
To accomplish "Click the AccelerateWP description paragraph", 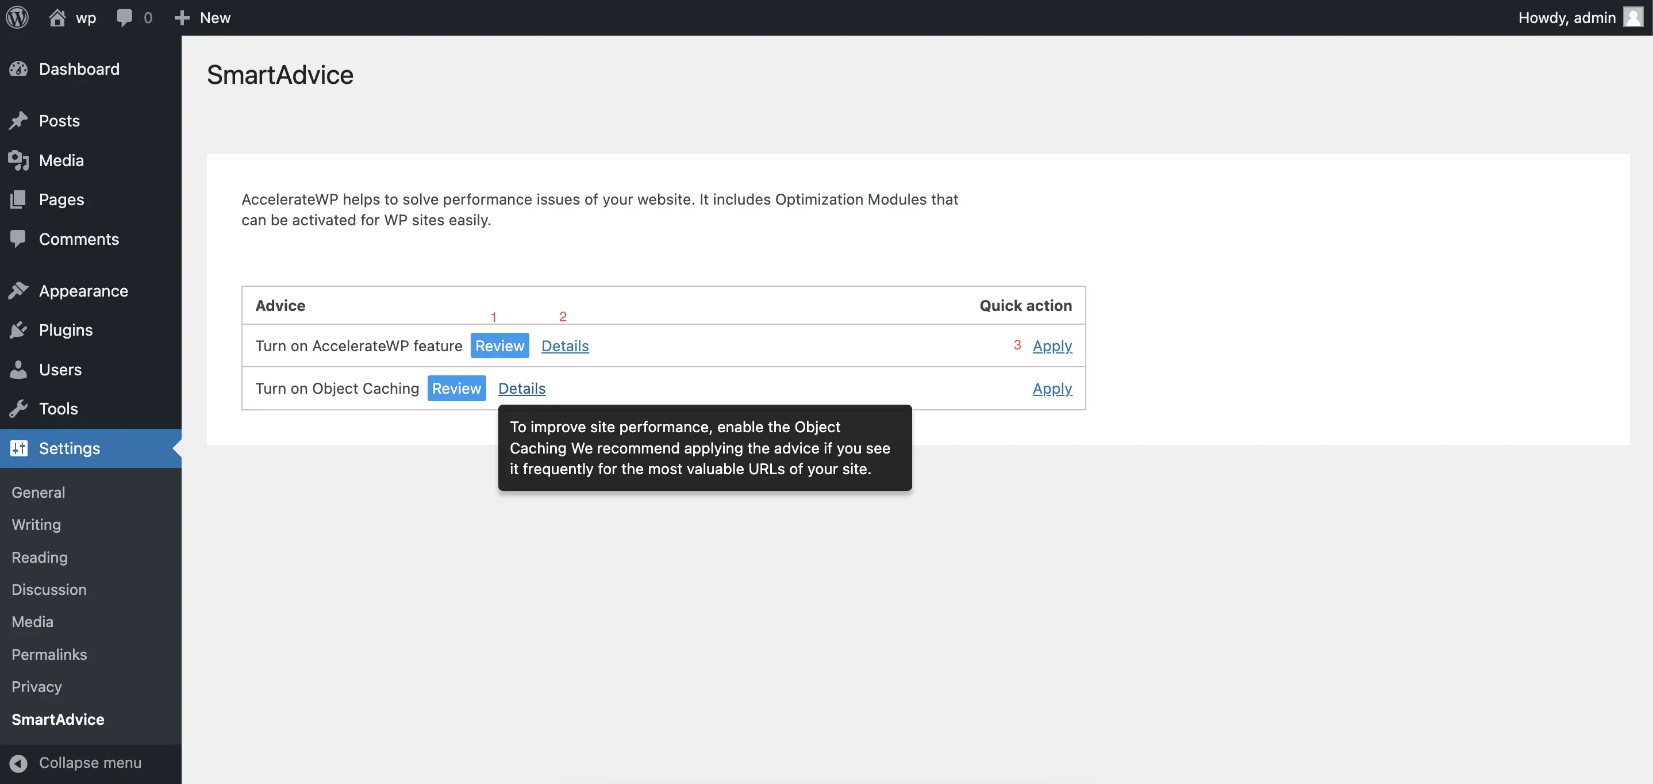I will [x=599, y=209].
